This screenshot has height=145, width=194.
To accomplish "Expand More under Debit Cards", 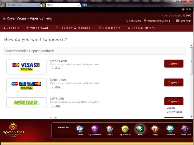I will [56, 87].
